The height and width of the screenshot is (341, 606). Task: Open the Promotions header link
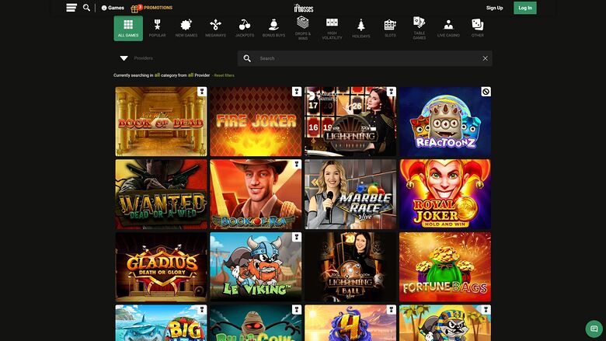point(158,8)
